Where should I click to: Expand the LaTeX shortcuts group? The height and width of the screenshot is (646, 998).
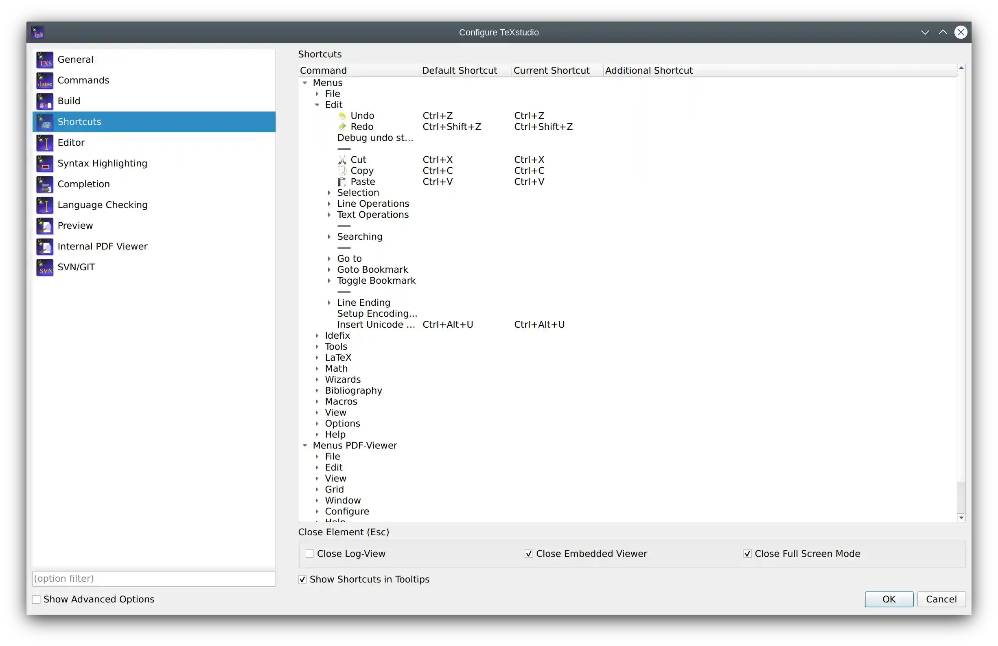click(x=317, y=357)
